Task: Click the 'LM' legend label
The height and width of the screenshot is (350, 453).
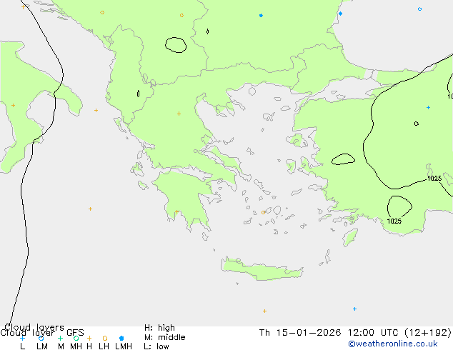Action: pyautogui.click(x=42, y=346)
